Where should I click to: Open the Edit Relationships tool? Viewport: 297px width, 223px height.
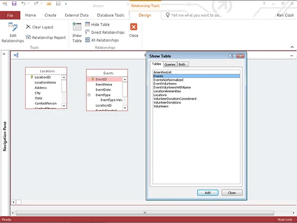(x=13, y=32)
